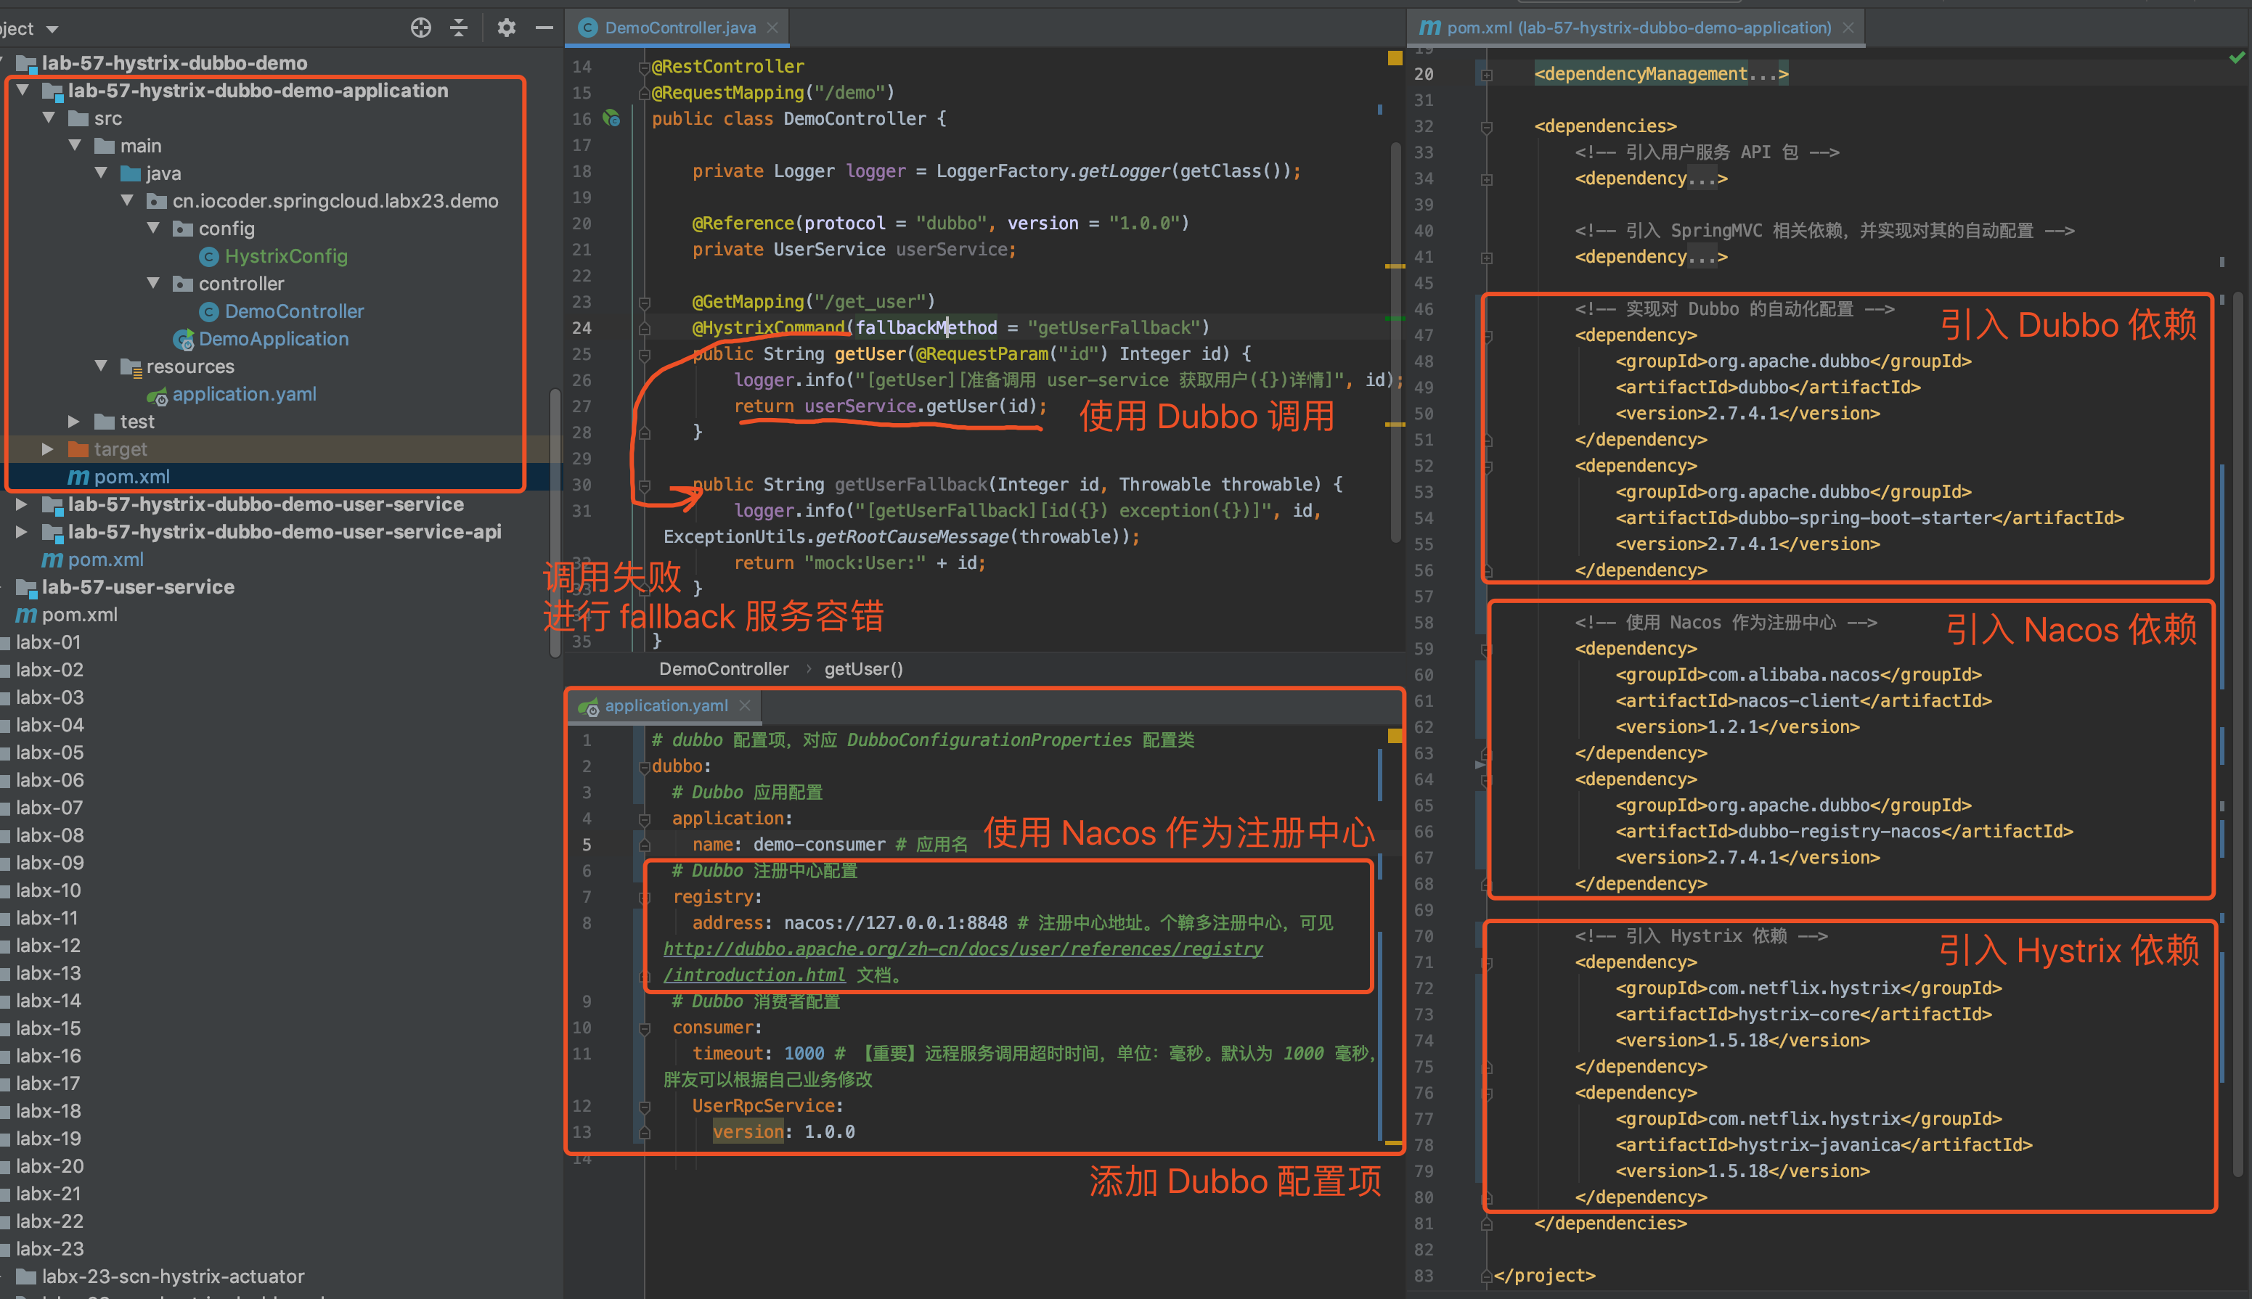Viewport: 2252px width, 1299px height.
Task: Toggle fold marker next to getUser method line 25
Action: 644,355
